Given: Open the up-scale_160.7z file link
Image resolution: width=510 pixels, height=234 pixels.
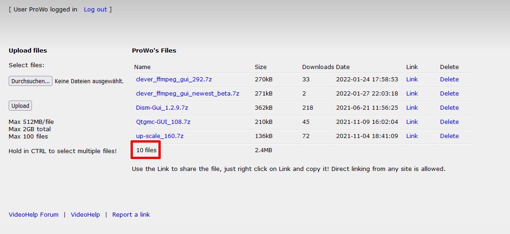Looking at the screenshot, I should pos(160,136).
